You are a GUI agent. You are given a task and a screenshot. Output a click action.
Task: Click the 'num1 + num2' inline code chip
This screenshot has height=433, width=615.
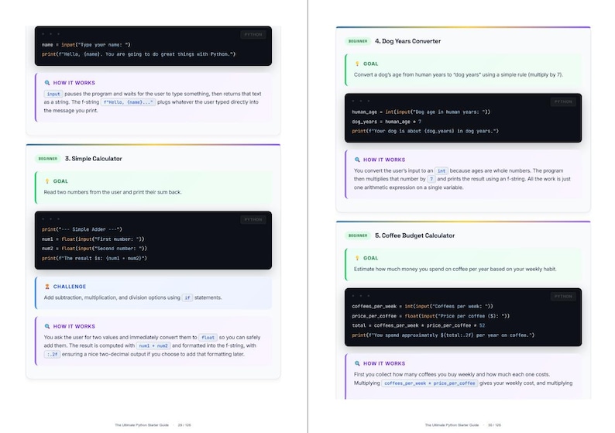[153, 346]
